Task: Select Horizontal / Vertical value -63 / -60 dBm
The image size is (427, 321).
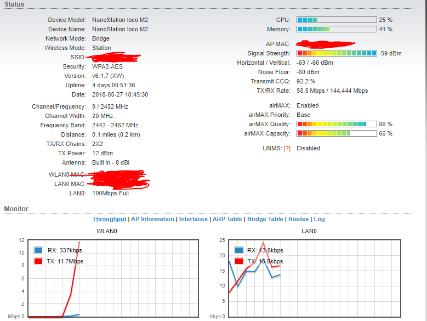Action: [315, 63]
